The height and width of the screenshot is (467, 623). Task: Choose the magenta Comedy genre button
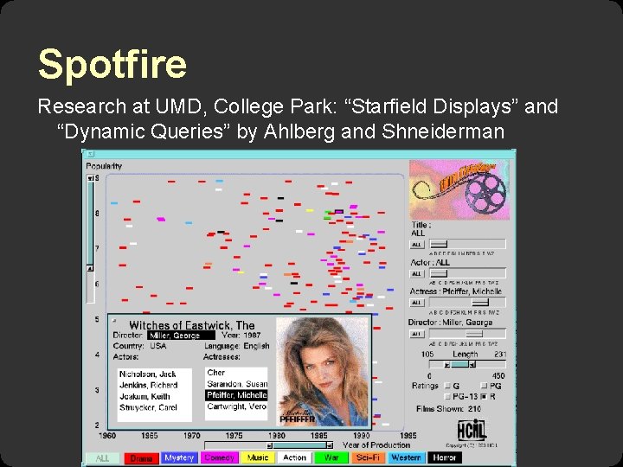pyautogui.click(x=220, y=457)
